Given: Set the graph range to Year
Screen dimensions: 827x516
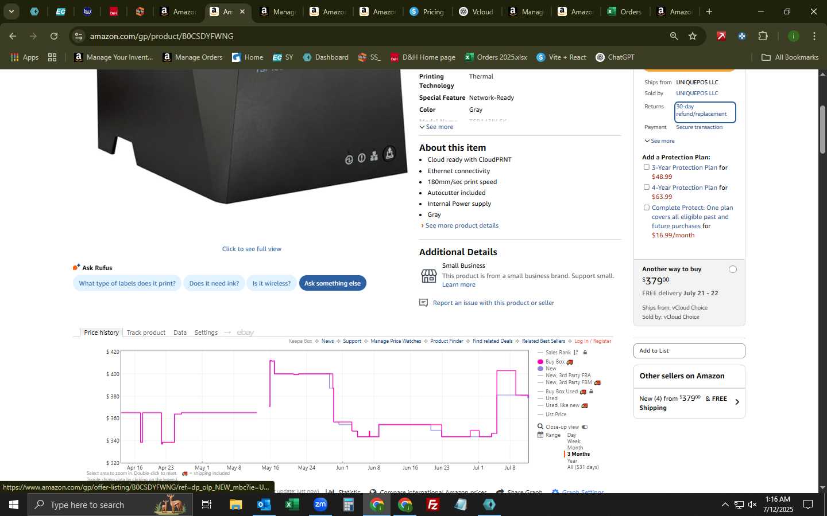Looking at the screenshot, I should click(572, 460).
